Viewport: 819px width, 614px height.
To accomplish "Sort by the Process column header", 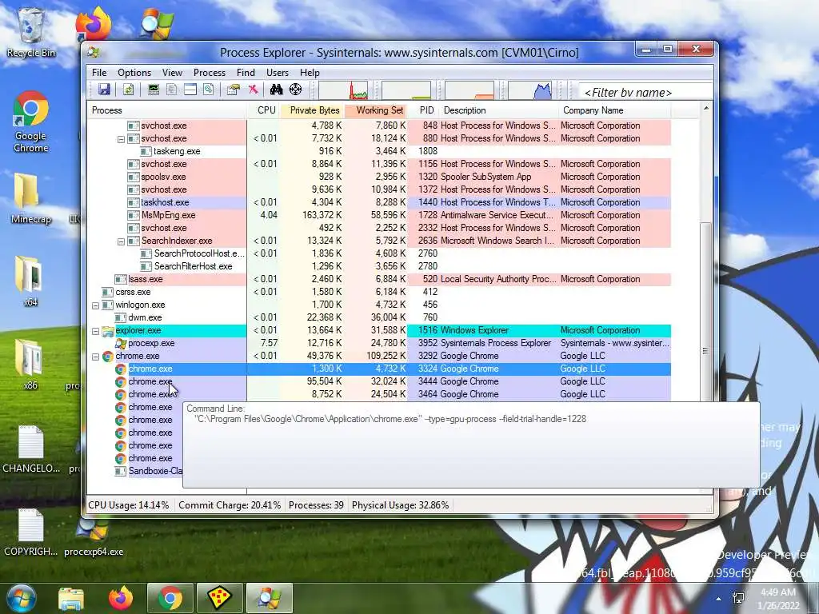I will (x=166, y=110).
